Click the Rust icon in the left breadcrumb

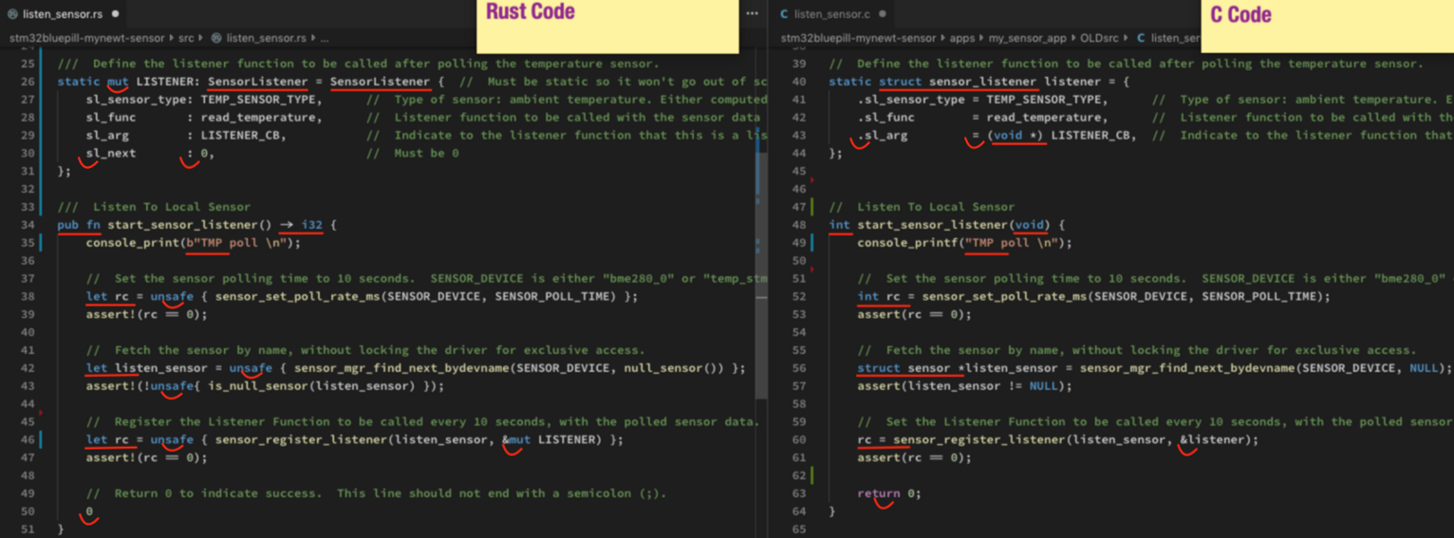tap(215, 38)
